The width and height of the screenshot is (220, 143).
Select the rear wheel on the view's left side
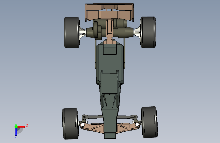pos(72,32)
